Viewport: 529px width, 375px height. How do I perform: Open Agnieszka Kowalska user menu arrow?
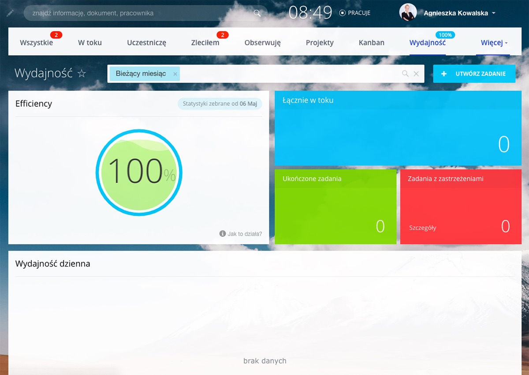click(494, 13)
